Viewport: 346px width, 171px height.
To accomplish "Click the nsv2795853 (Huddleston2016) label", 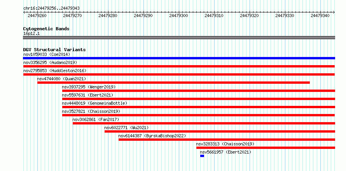I will click(55, 71).
